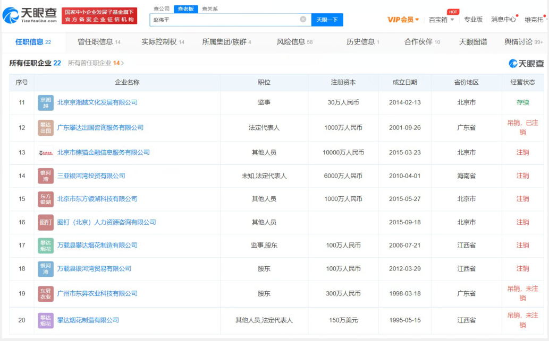Open the 实际控制权 14 tab
Image resolution: width=549 pixels, height=341 pixels.
(163, 42)
